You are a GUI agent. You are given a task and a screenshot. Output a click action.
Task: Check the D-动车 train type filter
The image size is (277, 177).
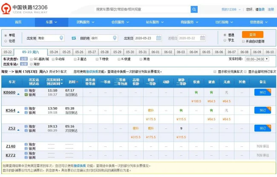(53, 59)
